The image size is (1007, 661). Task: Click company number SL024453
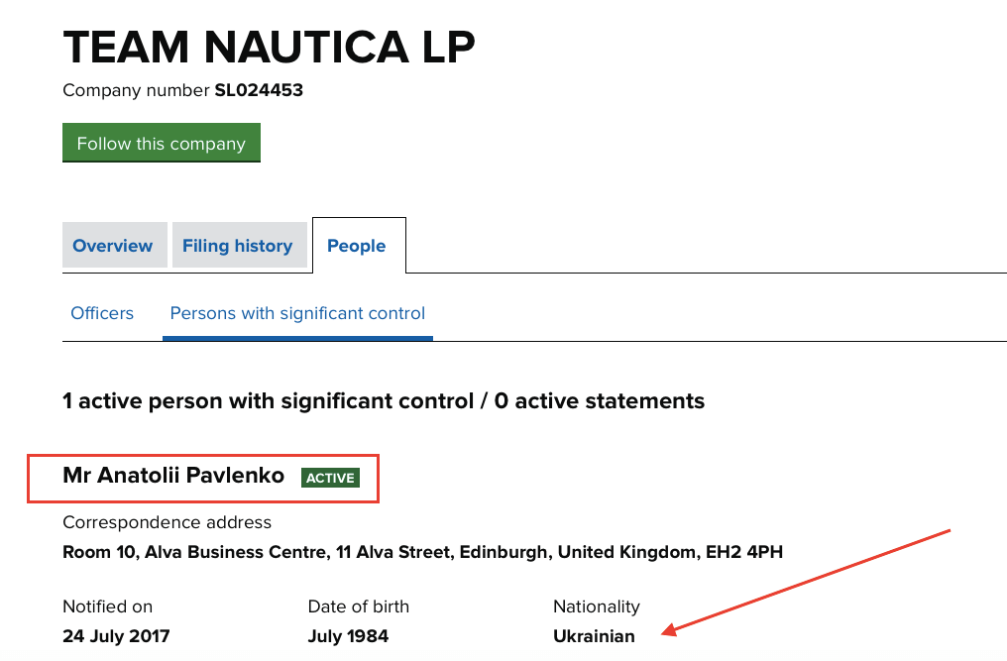[x=259, y=91]
